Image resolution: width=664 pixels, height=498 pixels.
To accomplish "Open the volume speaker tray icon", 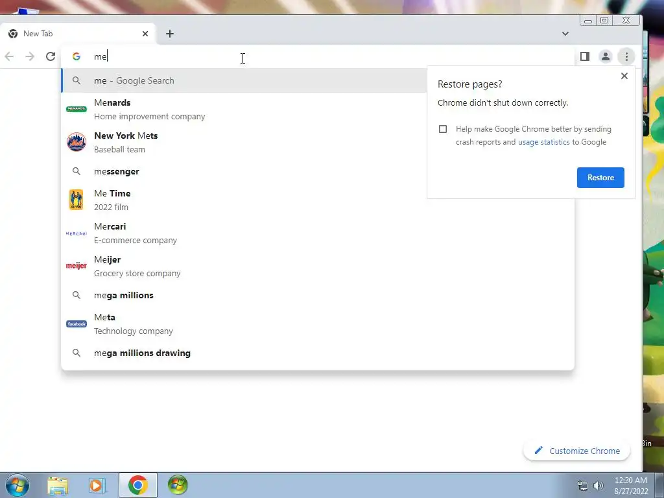I will pos(599,486).
